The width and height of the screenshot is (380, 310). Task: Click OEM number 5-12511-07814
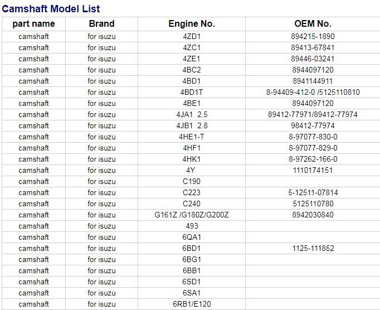pos(313,193)
